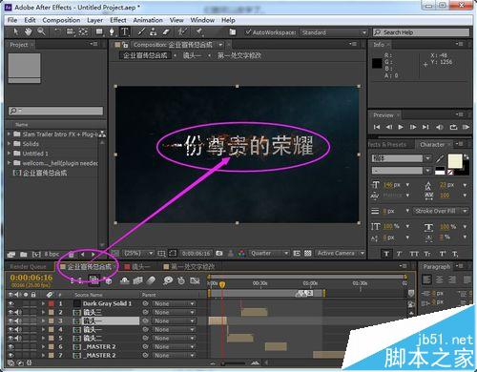Mute audio of layer 5
Image resolution: width=477 pixels, height=372 pixels.
(x=18, y=338)
